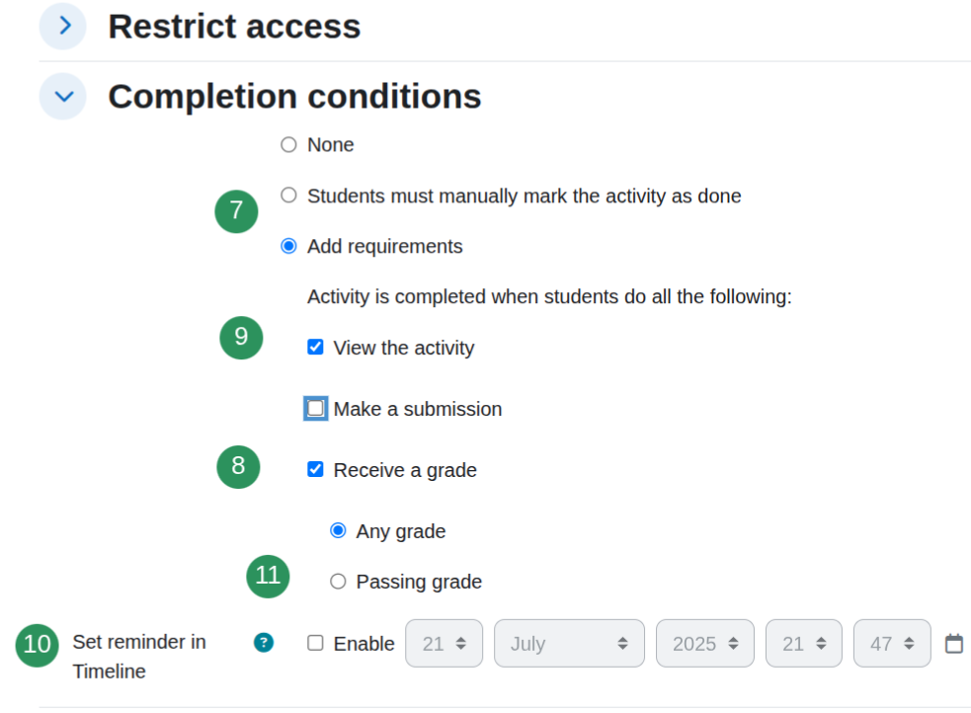The width and height of the screenshot is (971, 713).
Task: Open the calendar date picker icon
Action: point(954,644)
